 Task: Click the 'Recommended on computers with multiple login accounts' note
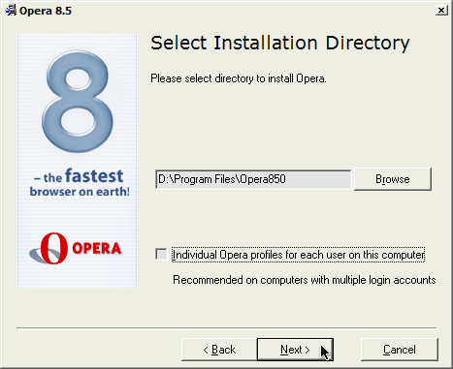(305, 280)
